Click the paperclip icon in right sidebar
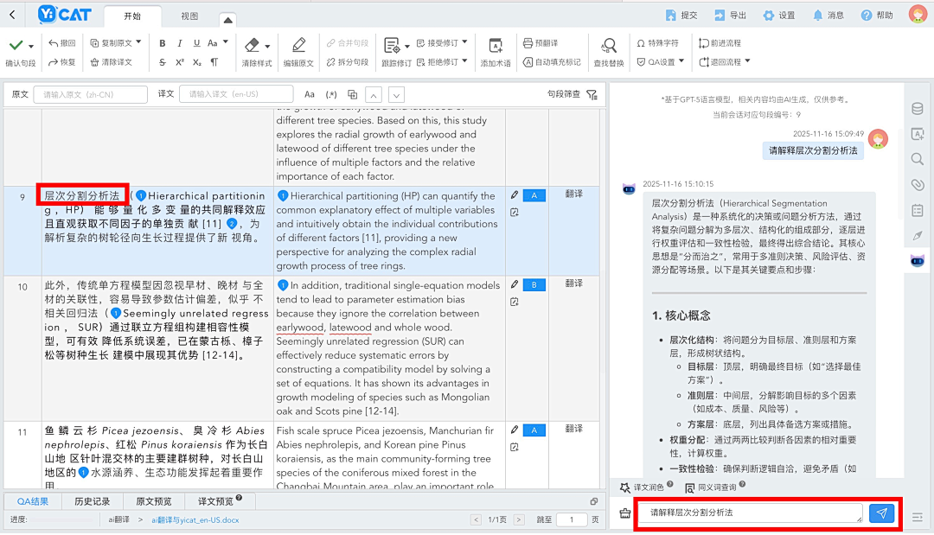This screenshot has height=535, width=934. click(x=918, y=184)
